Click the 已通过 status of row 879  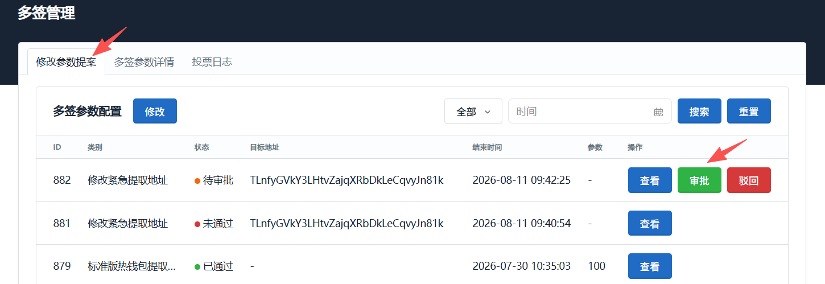point(214,266)
